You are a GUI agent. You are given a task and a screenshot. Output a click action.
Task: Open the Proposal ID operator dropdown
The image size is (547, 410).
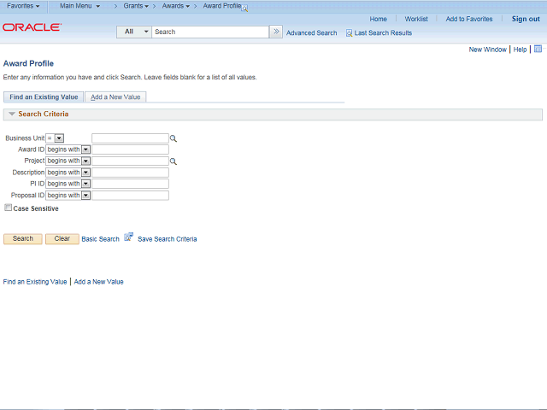(x=68, y=196)
